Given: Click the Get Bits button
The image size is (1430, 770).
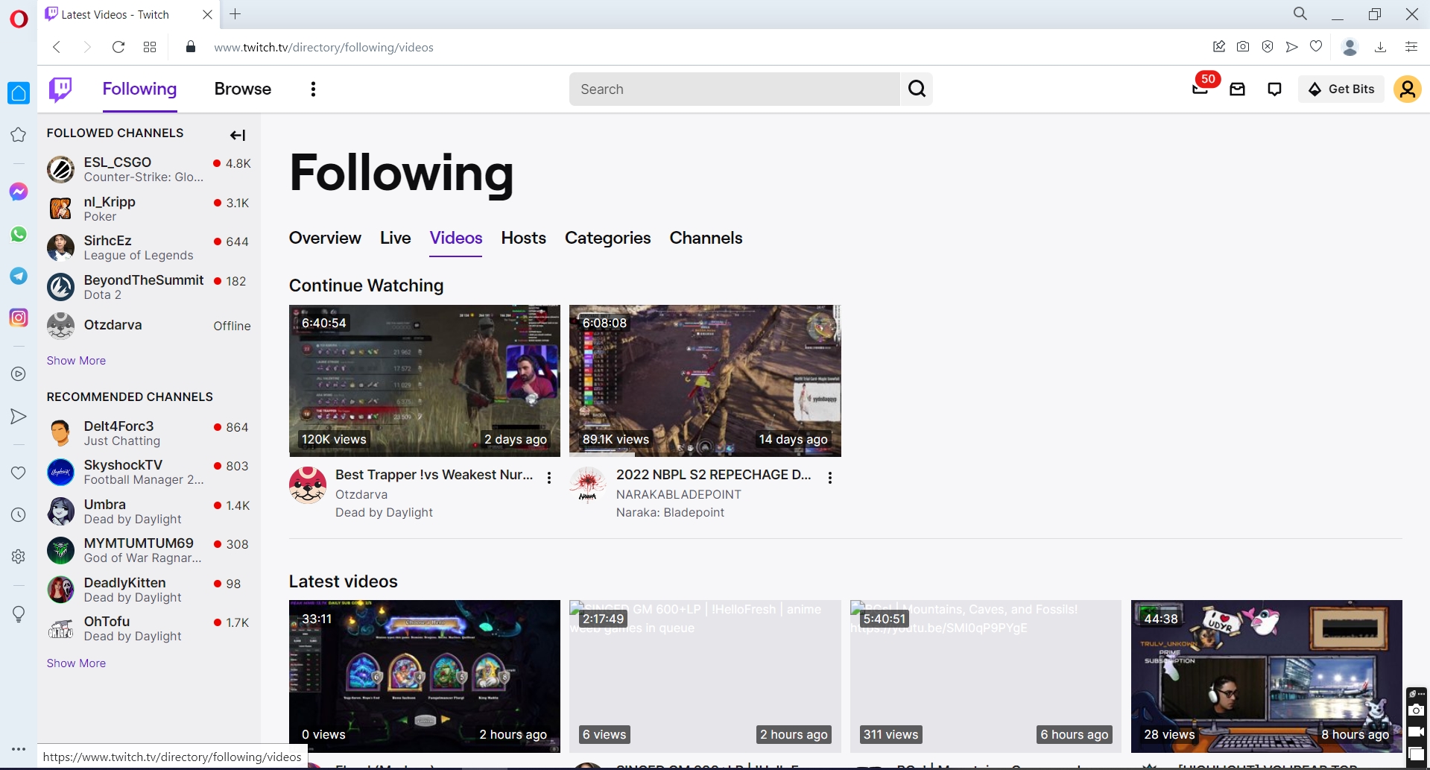Looking at the screenshot, I should (x=1341, y=89).
